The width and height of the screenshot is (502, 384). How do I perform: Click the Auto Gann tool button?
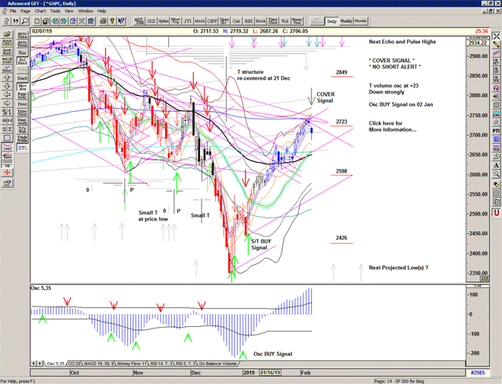[x=21, y=35]
